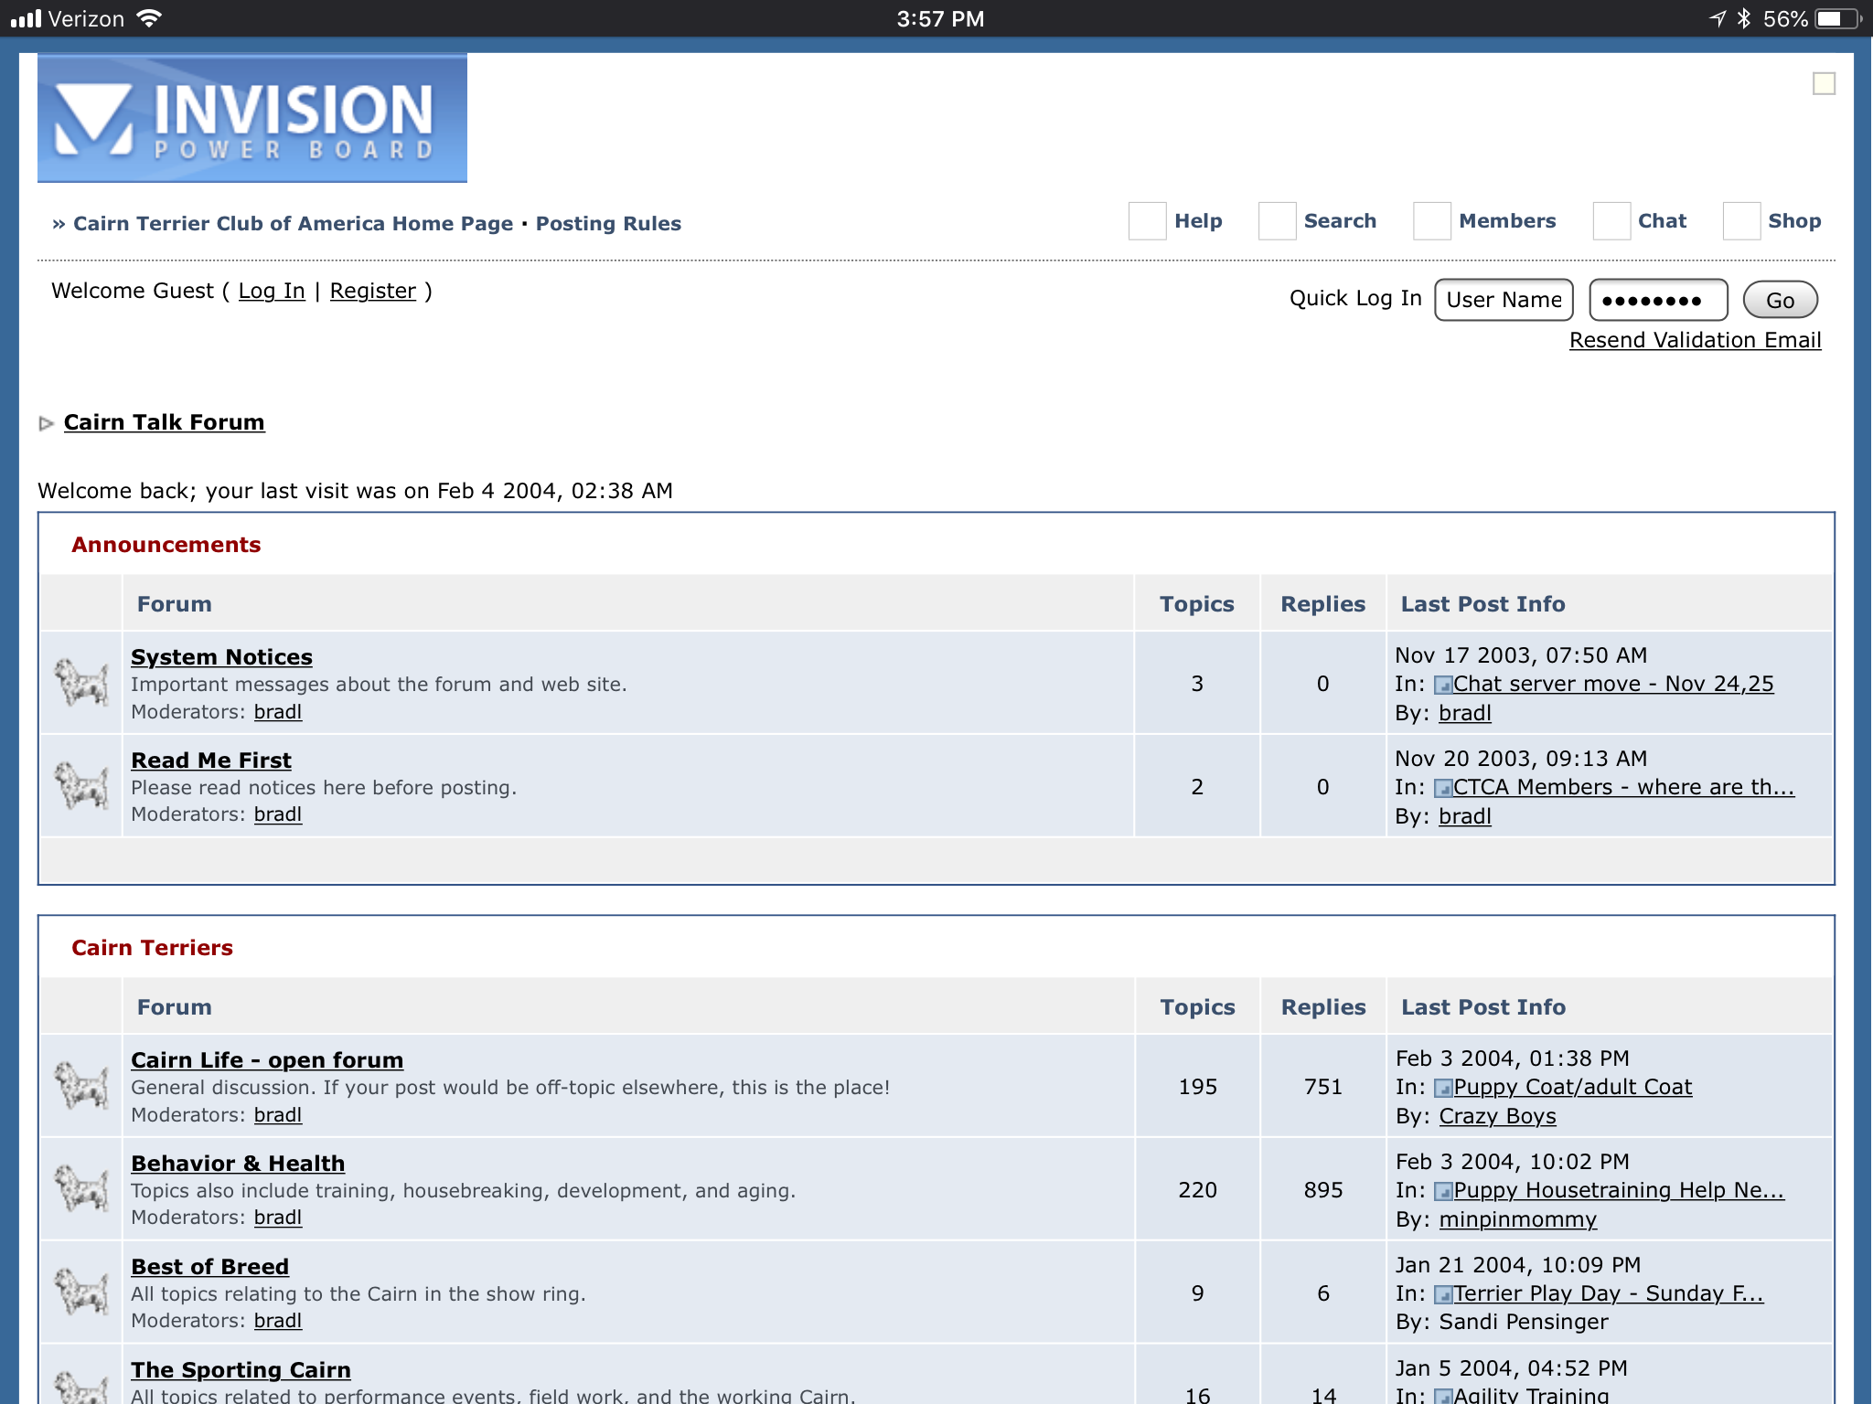Click Resend Validation Email link
1873x1404 pixels.
click(x=1695, y=340)
